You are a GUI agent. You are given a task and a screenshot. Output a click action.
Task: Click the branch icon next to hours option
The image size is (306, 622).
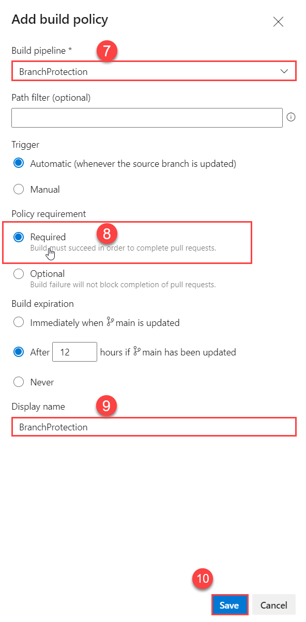point(137,351)
